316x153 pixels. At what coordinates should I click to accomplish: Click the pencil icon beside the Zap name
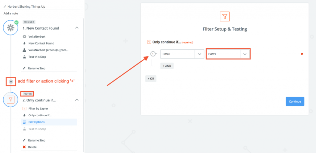5,6
